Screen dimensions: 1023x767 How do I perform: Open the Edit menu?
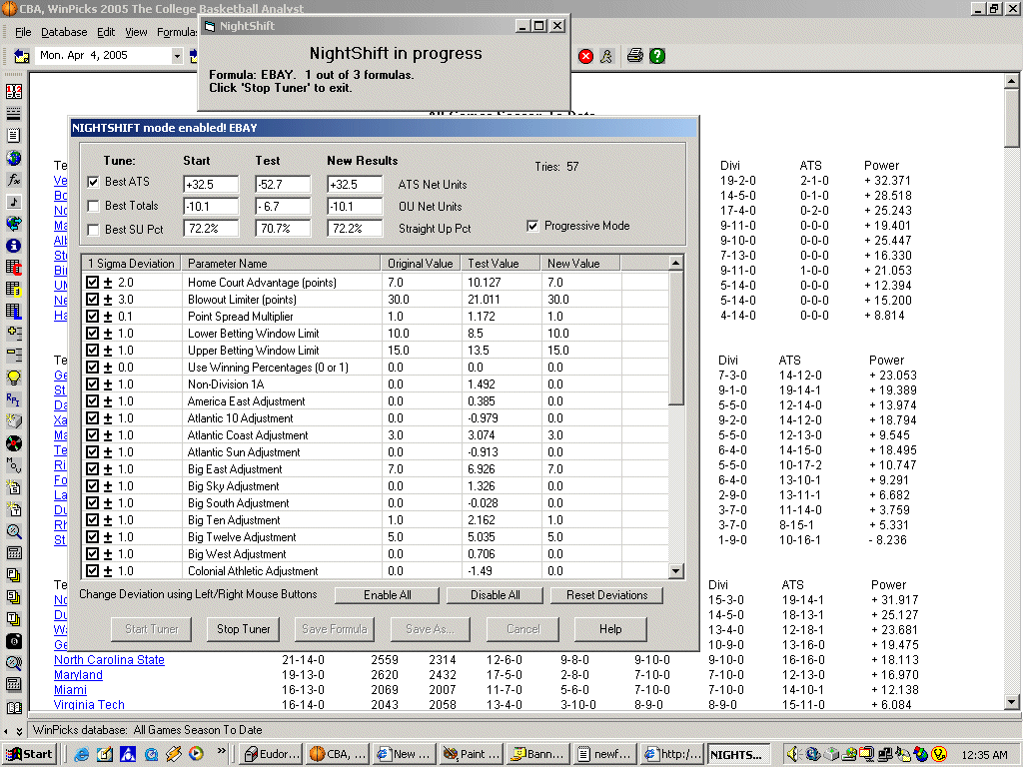pyautogui.click(x=106, y=32)
